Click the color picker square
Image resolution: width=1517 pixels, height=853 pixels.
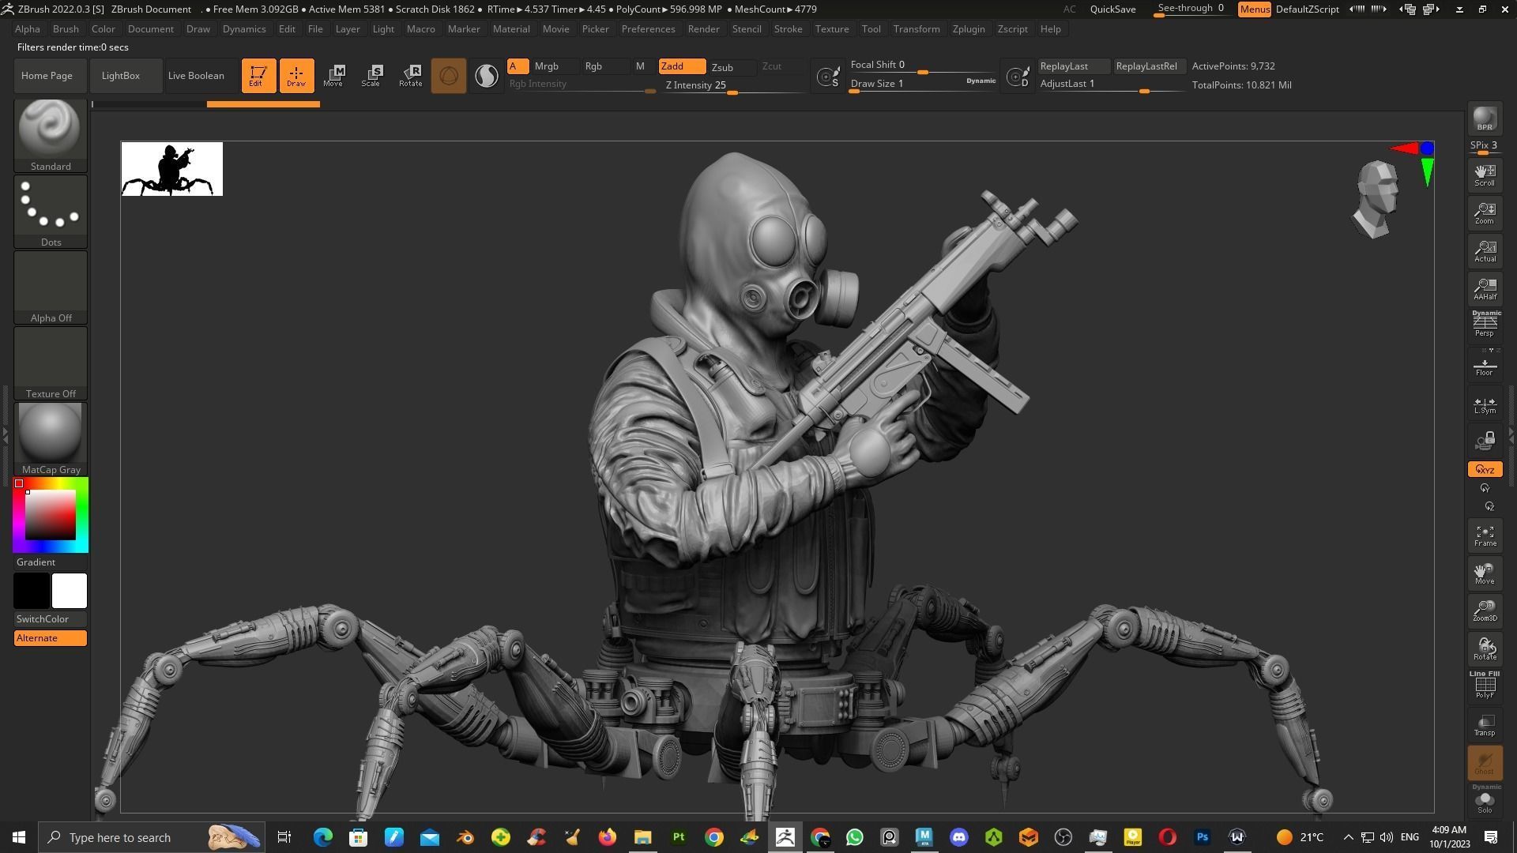point(51,515)
